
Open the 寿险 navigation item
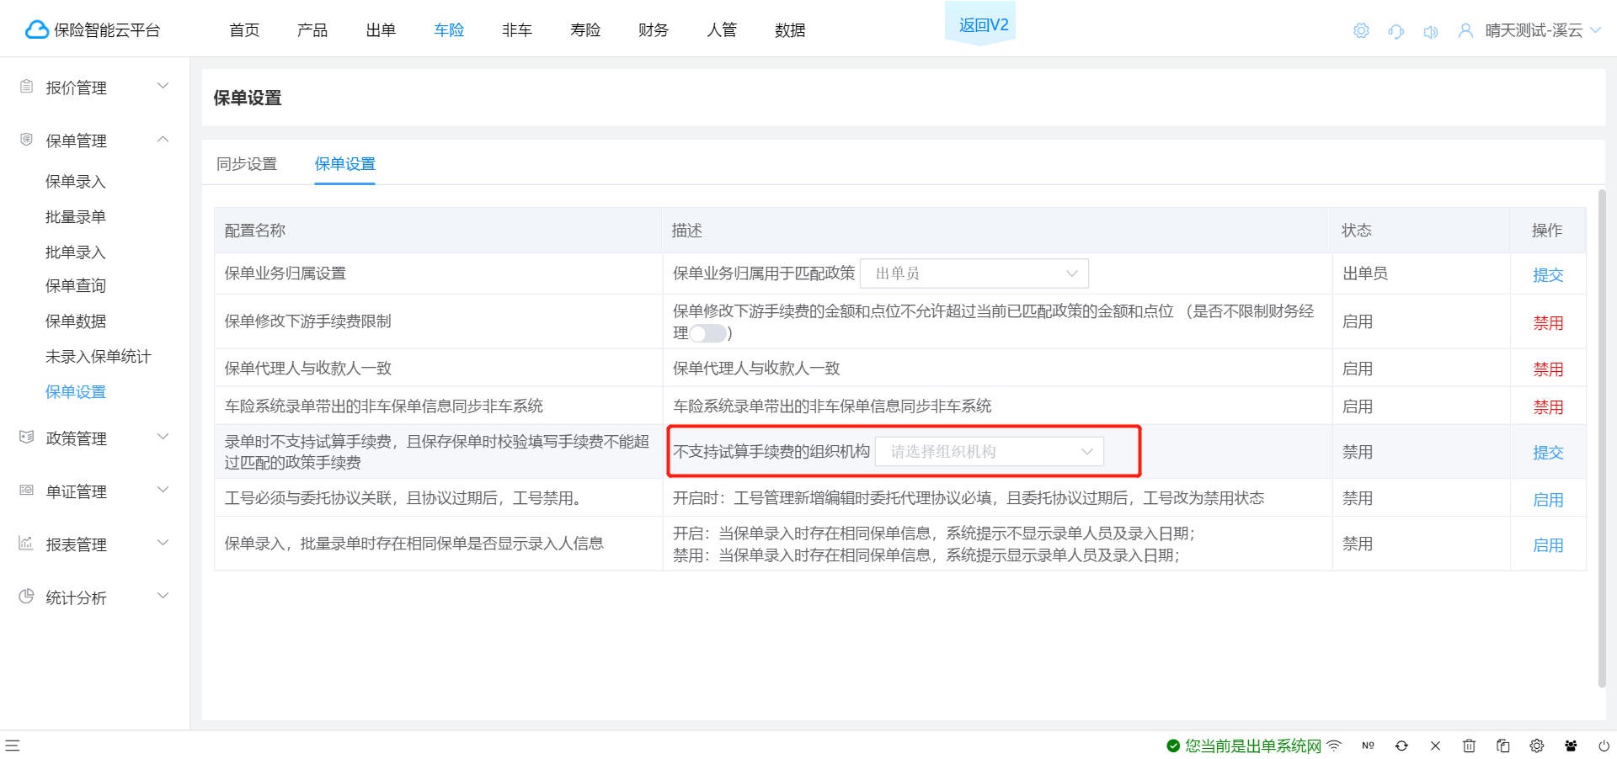point(585,30)
